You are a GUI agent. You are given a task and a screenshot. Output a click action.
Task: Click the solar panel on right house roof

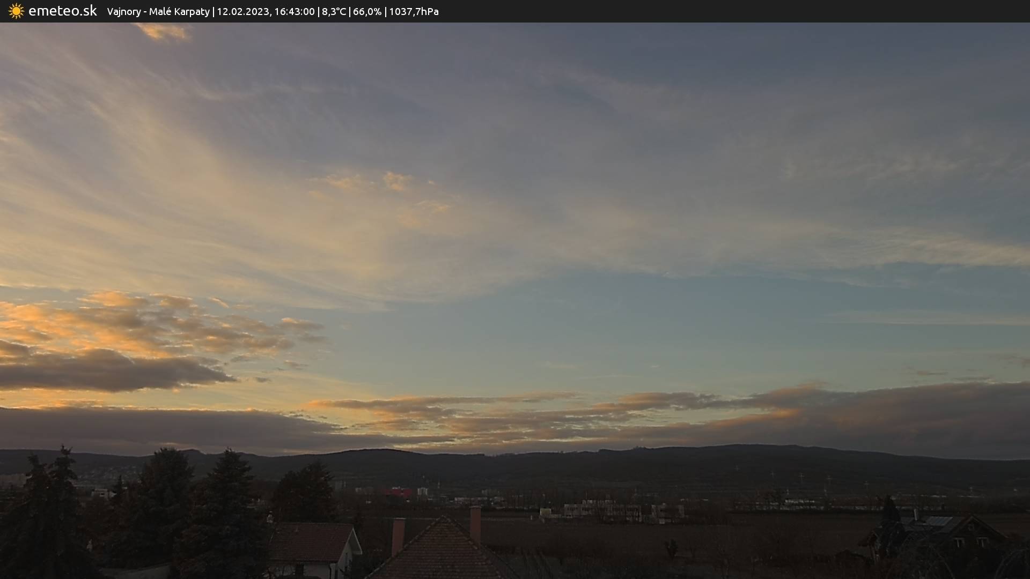(x=939, y=521)
